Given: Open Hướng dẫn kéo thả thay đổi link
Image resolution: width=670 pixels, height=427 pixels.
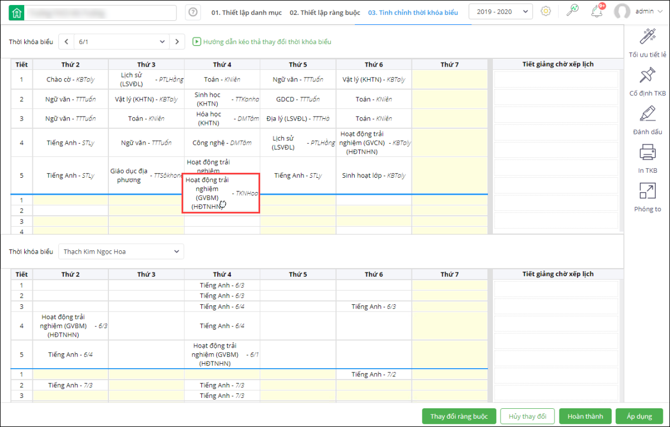Looking at the screenshot, I should [267, 41].
